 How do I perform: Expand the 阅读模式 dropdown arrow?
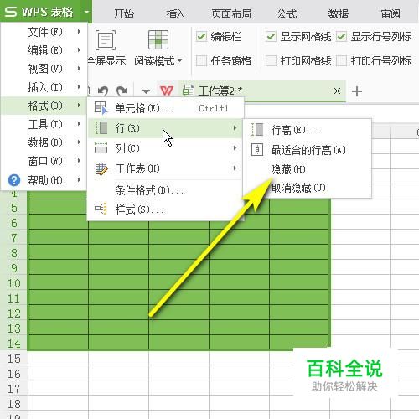[179, 60]
